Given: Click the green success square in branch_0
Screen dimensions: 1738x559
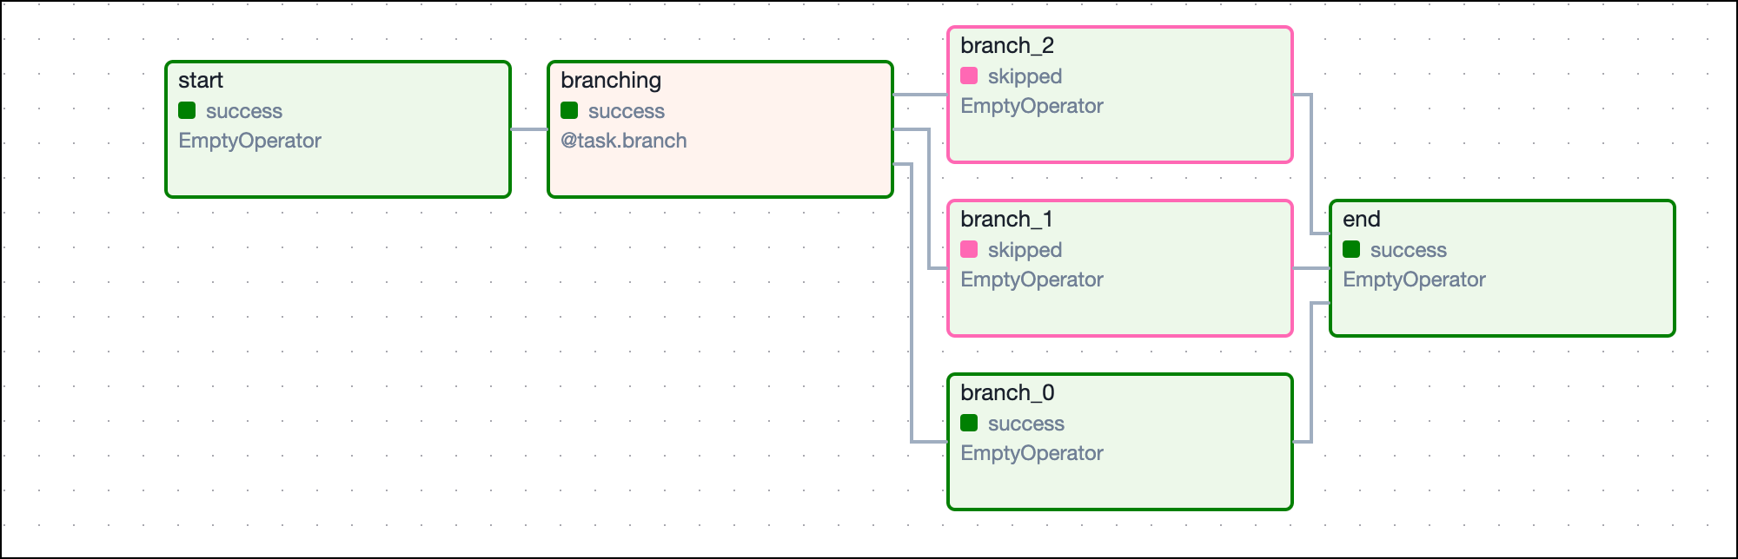Looking at the screenshot, I should click(969, 423).
